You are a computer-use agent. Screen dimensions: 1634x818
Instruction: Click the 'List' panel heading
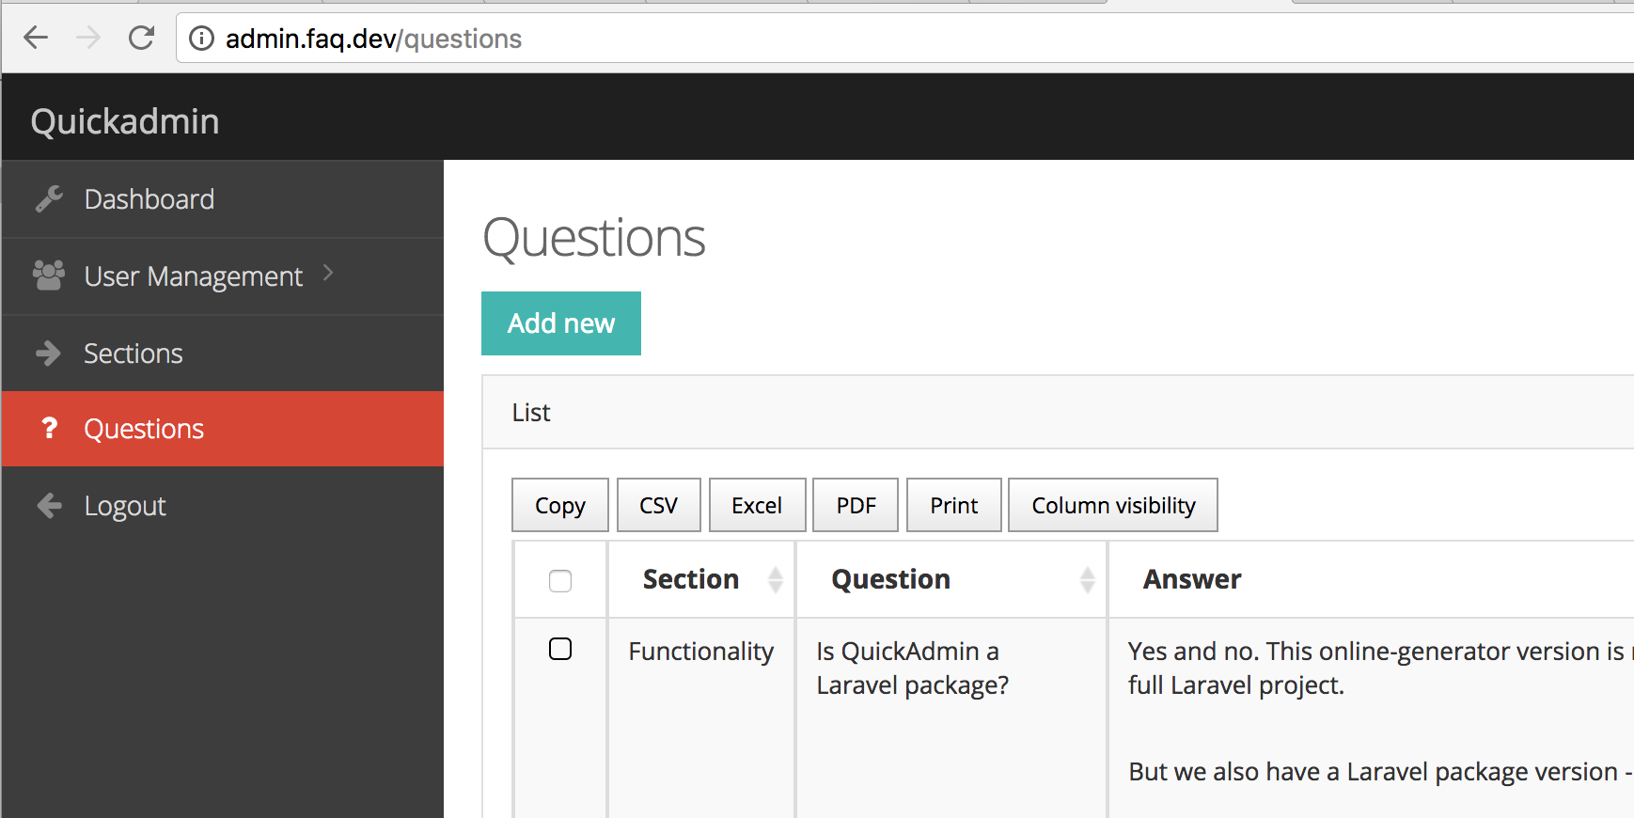531,412
